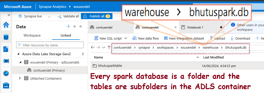Switch to the Linked tab
The image size is (264, 93).
coord(66,36)
